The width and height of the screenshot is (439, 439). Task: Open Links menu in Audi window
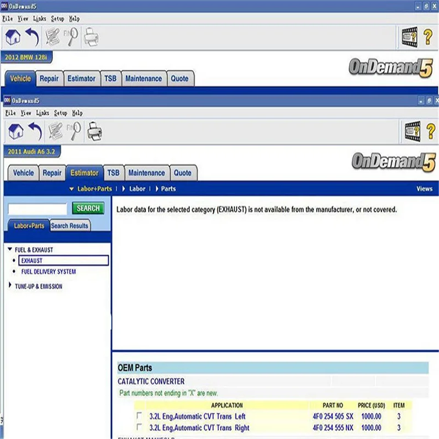(x=43, y=113)
